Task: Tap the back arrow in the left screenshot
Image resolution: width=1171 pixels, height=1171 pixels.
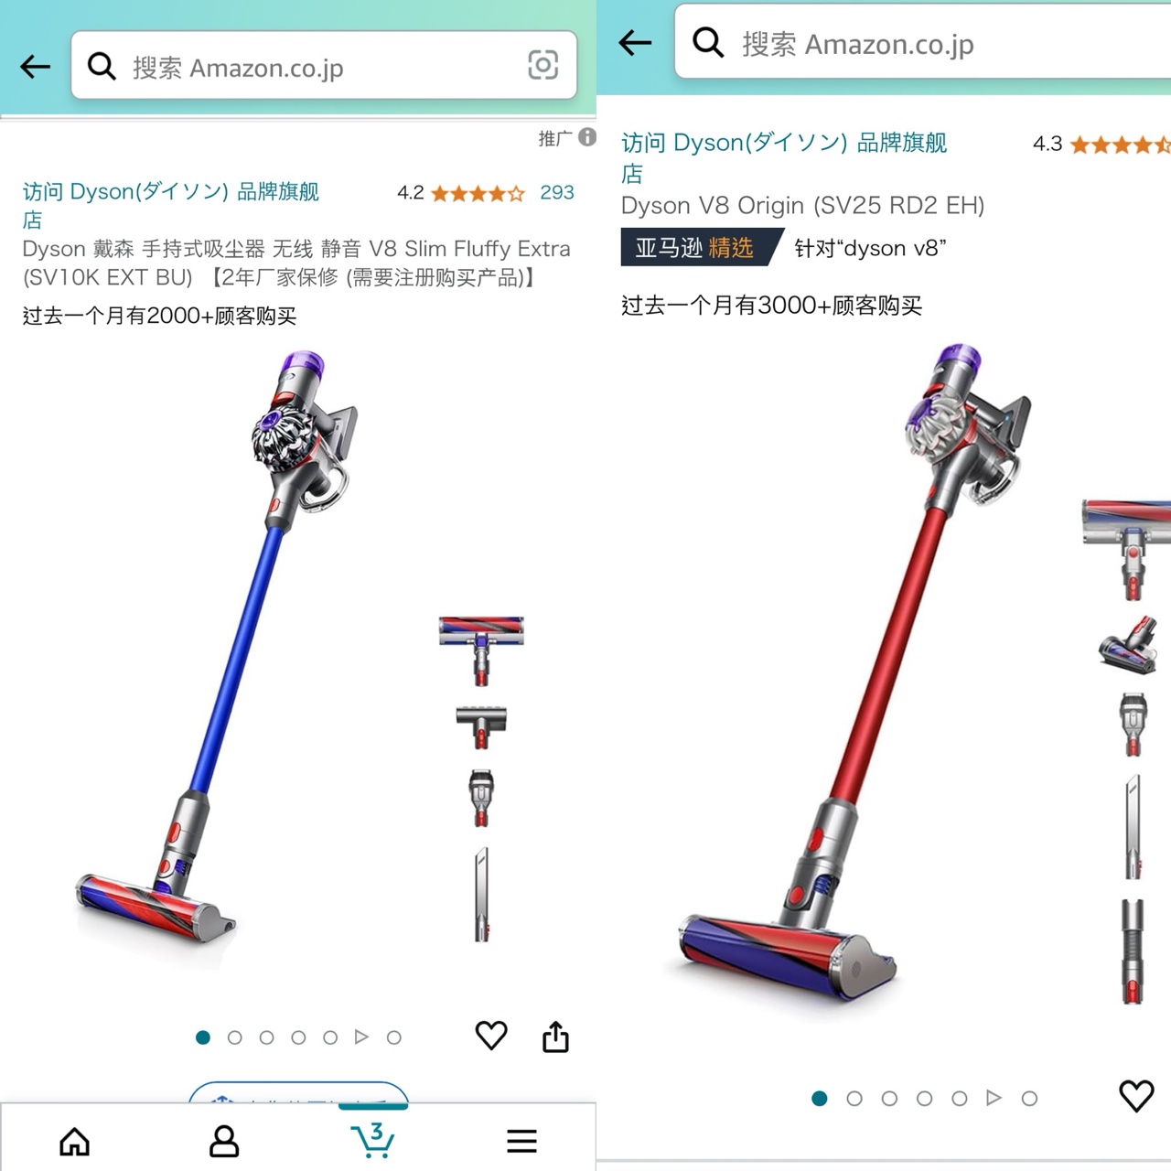Action: (x=35, y=66)
